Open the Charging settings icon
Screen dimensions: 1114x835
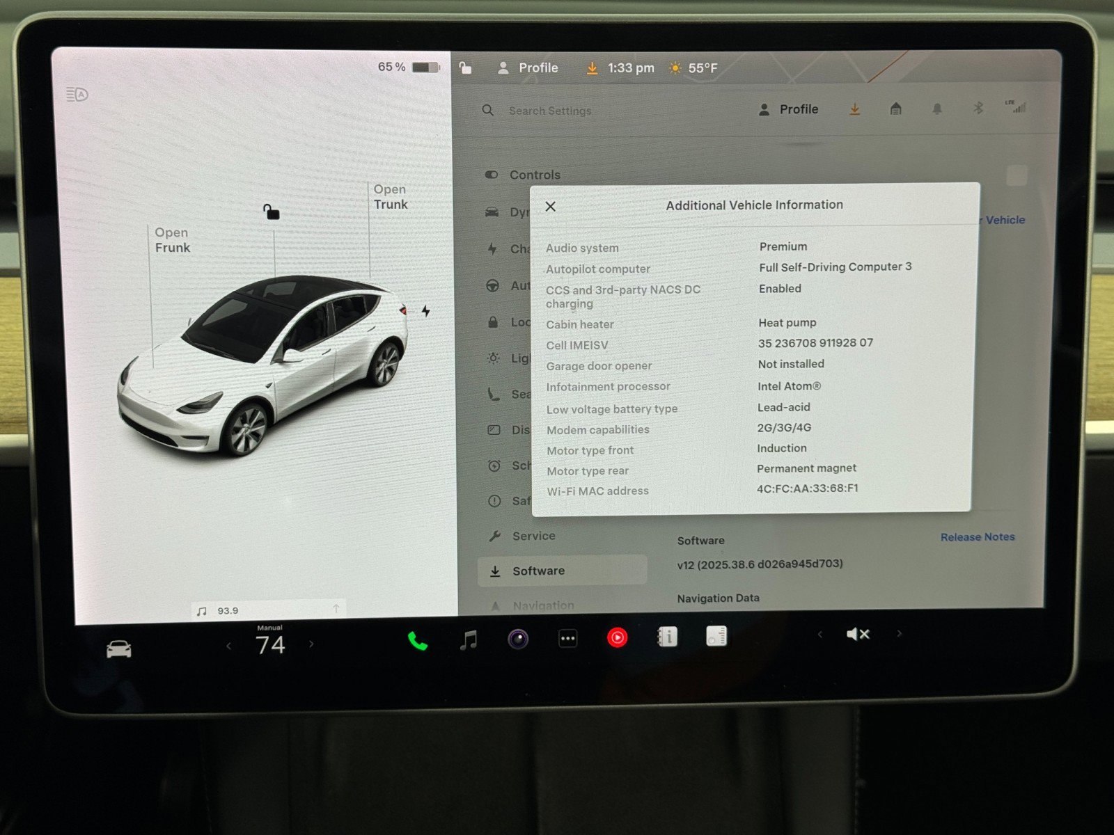(492, 249)
